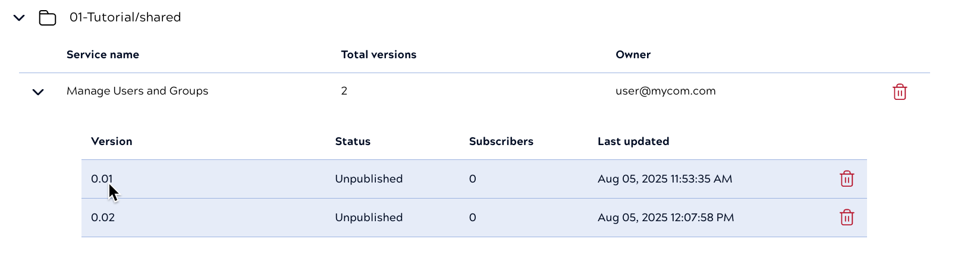Collapse the 01-Tutorial/shared folder chevron
Image resolution: width=961 pixels, height=264 pixels.
pos(19,18)
